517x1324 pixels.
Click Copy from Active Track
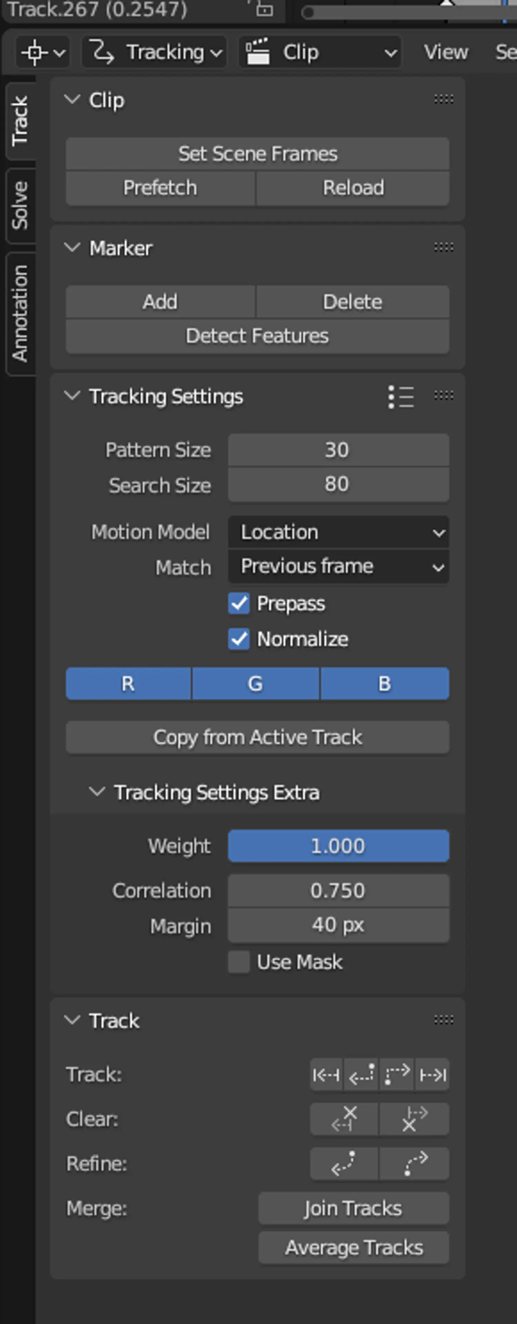pyautogui.click(x=257, y=737)
